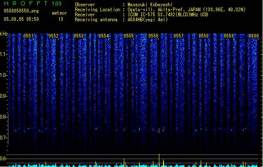
Task: Click the 'Receiving antenna' label
Action: click(x=96, y=20)
